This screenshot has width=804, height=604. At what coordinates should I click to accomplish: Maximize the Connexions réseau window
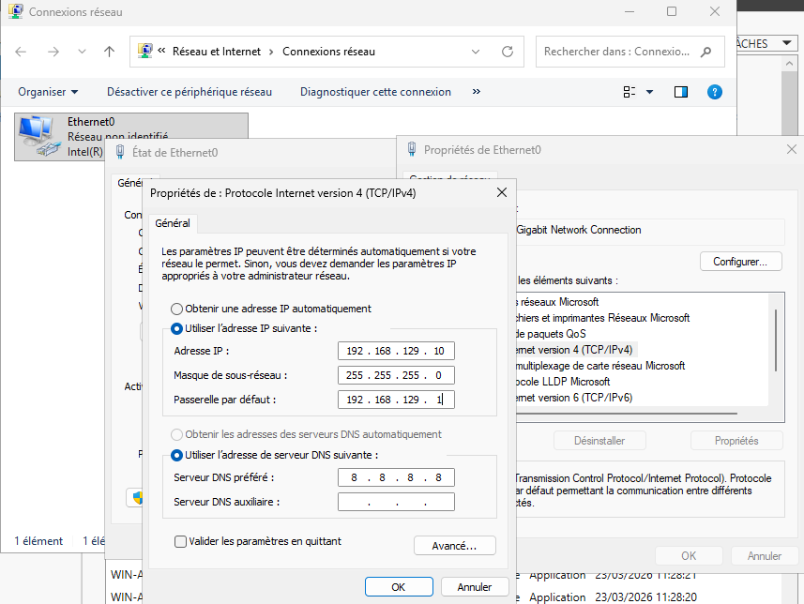coord(671,11)
